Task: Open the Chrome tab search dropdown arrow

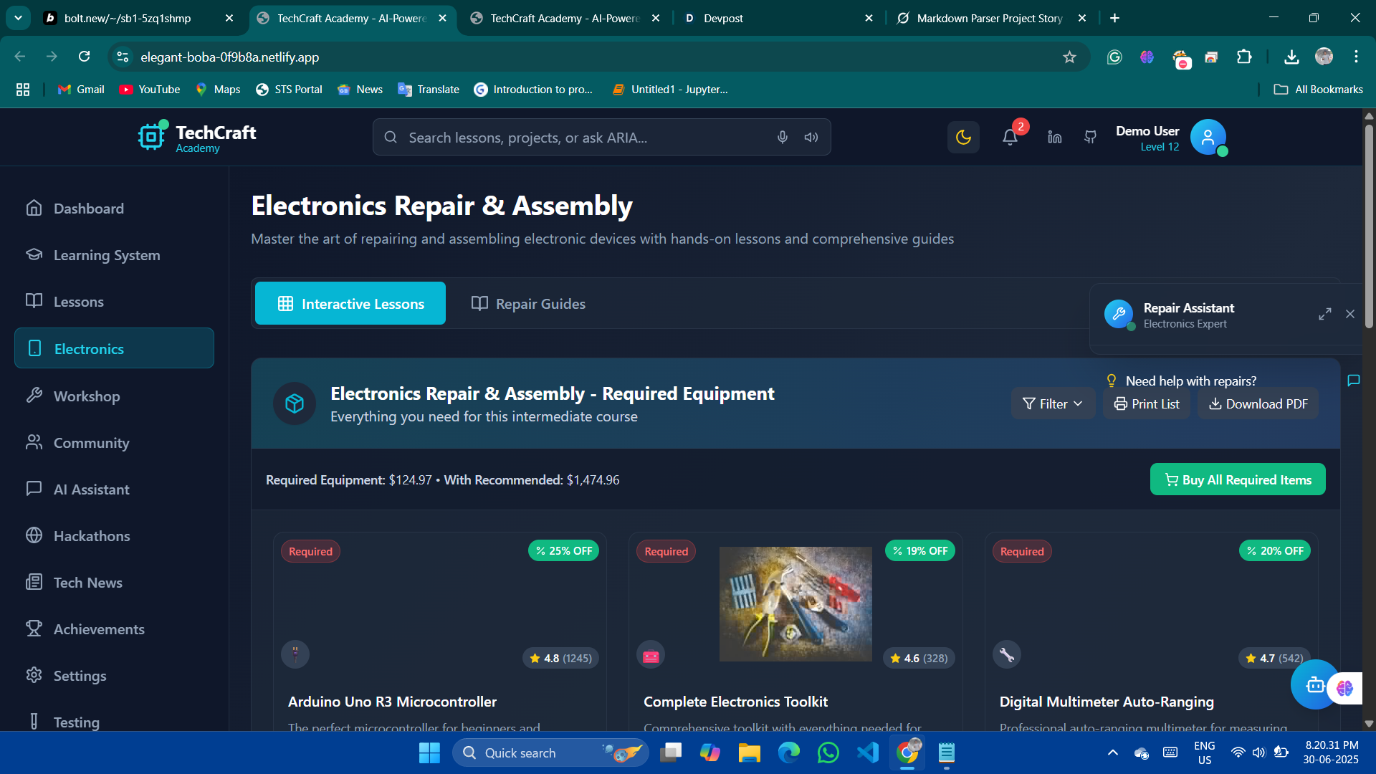Action: click(x=18, y=18)
